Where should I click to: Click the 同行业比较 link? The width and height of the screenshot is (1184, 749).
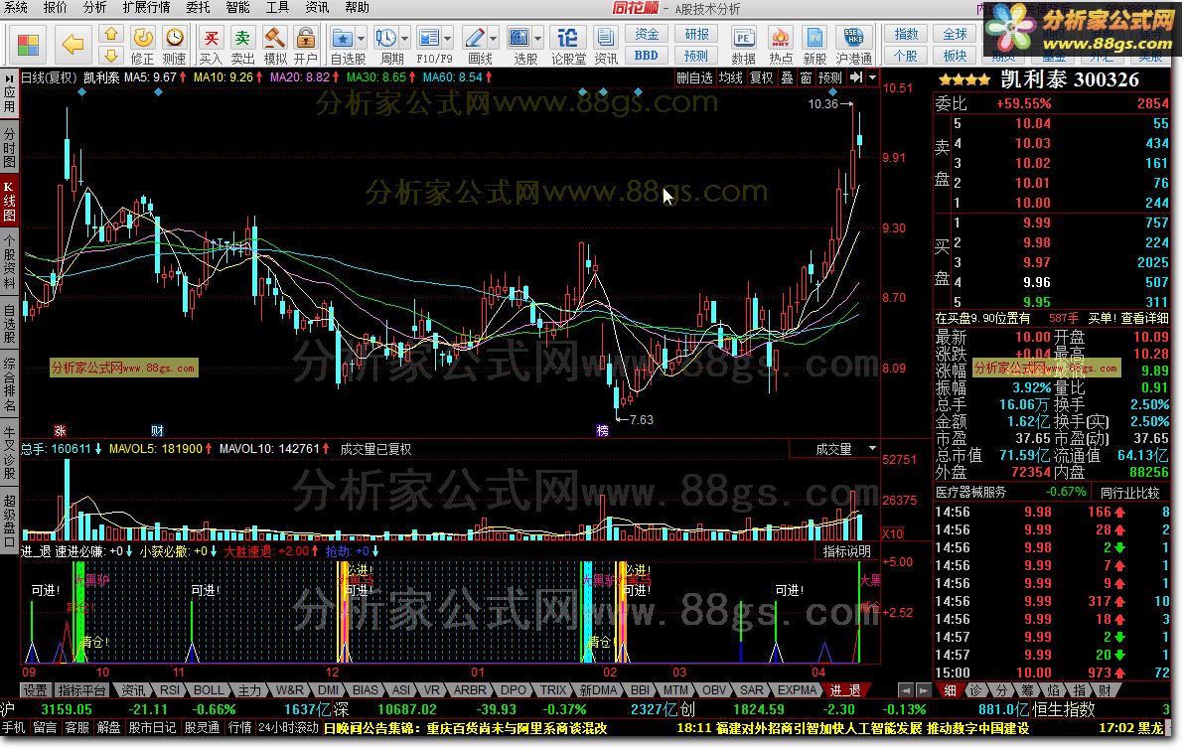coord(1129,493)
